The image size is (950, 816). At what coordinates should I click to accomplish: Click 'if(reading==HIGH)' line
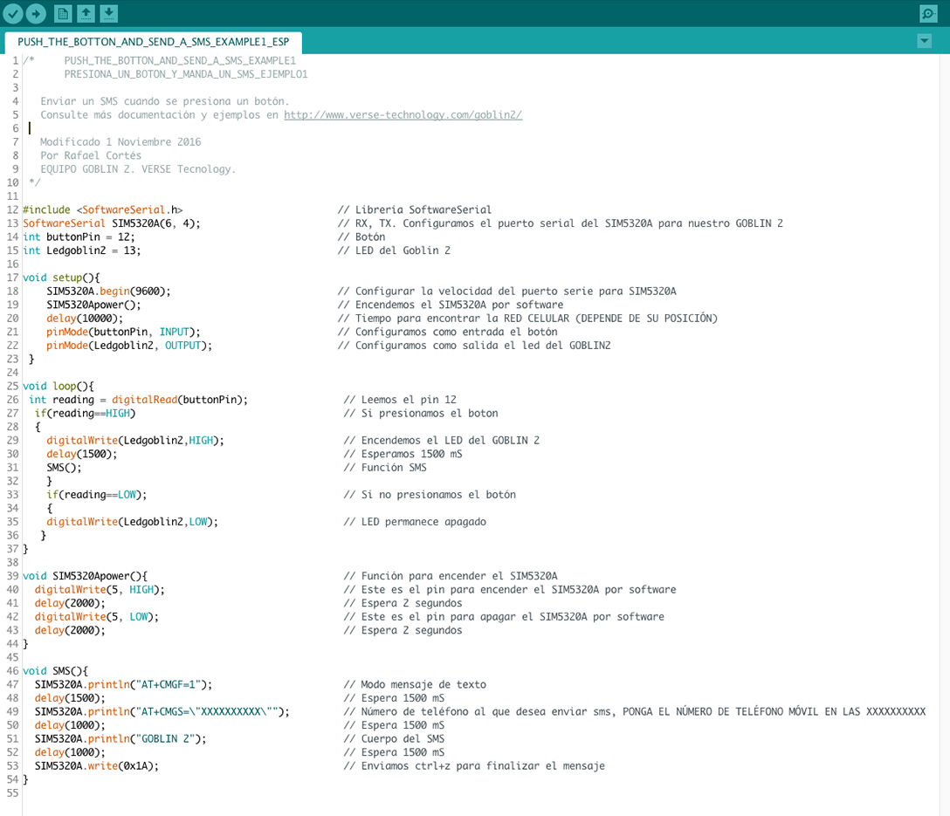click(85, 414)
